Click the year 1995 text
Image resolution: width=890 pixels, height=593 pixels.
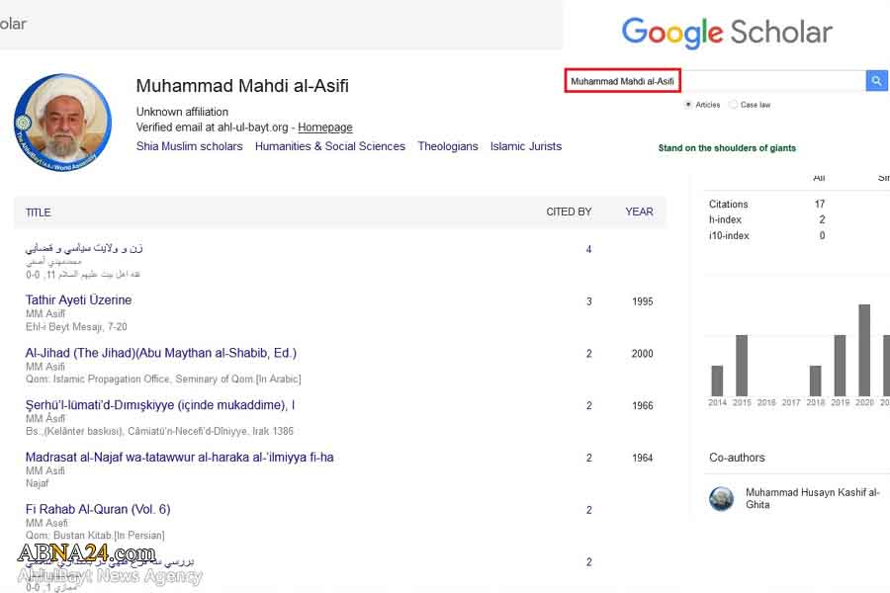coord(643,301)
